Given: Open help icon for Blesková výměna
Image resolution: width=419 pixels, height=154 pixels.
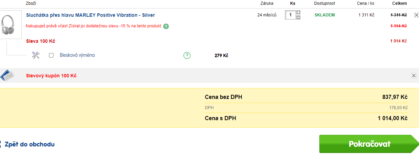Looking at the screenshot, I should [187, 55].
